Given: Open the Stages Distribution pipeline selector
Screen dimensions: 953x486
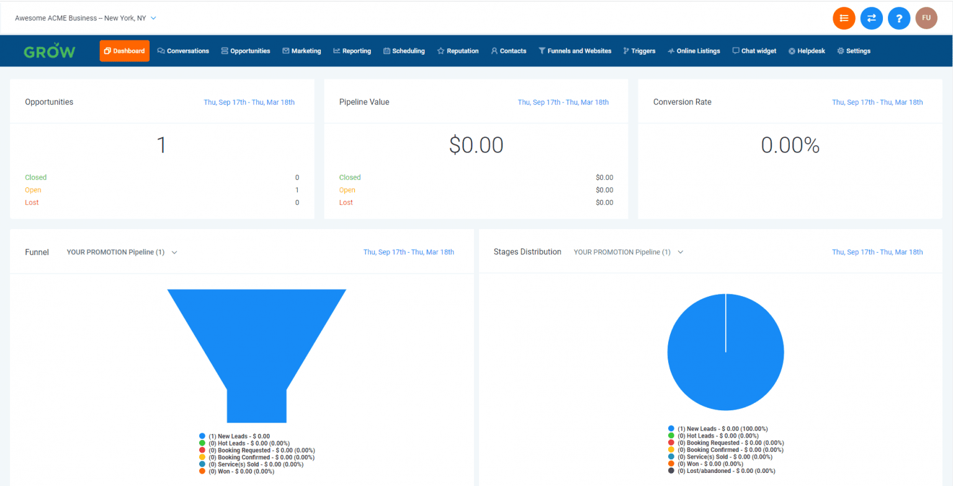Looking at the screenshot, I should (x=681, y=252).
